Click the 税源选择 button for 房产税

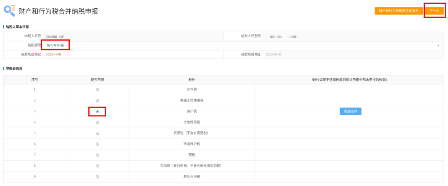(351, 111)
